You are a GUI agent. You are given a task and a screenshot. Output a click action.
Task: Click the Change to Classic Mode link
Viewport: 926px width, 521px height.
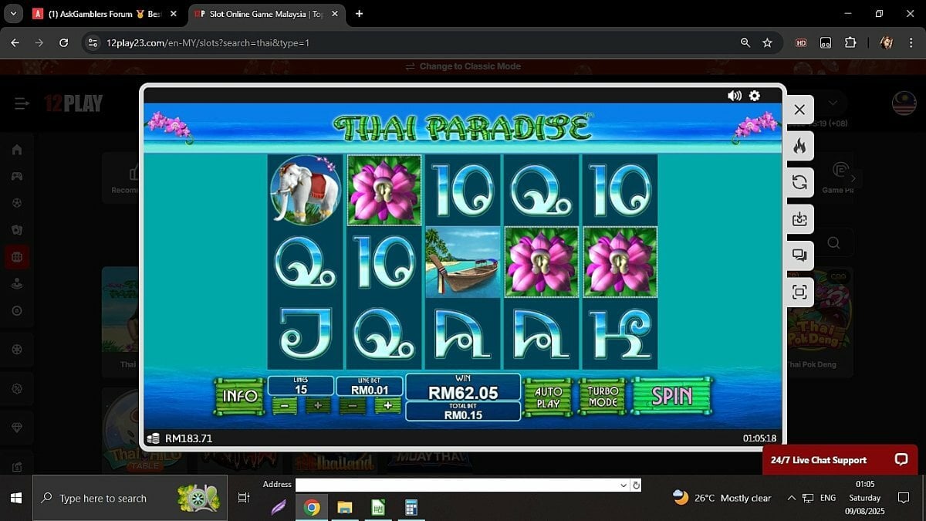(x=463, y=66)
